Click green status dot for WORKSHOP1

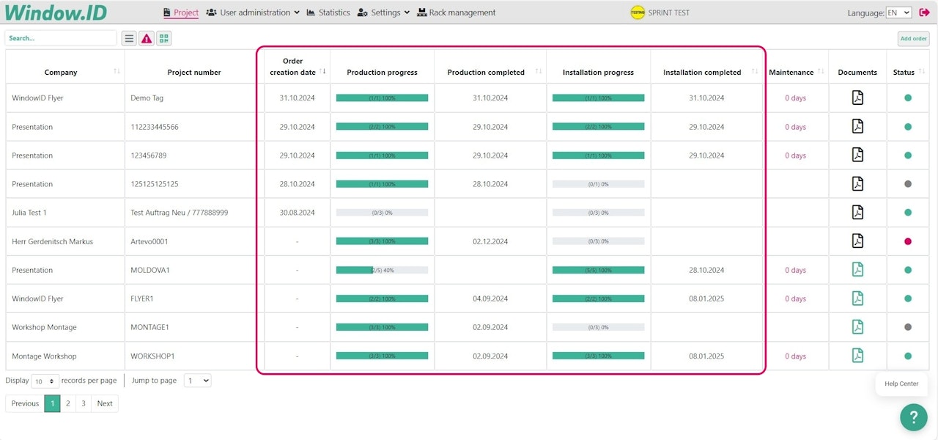tap(908, 356)
